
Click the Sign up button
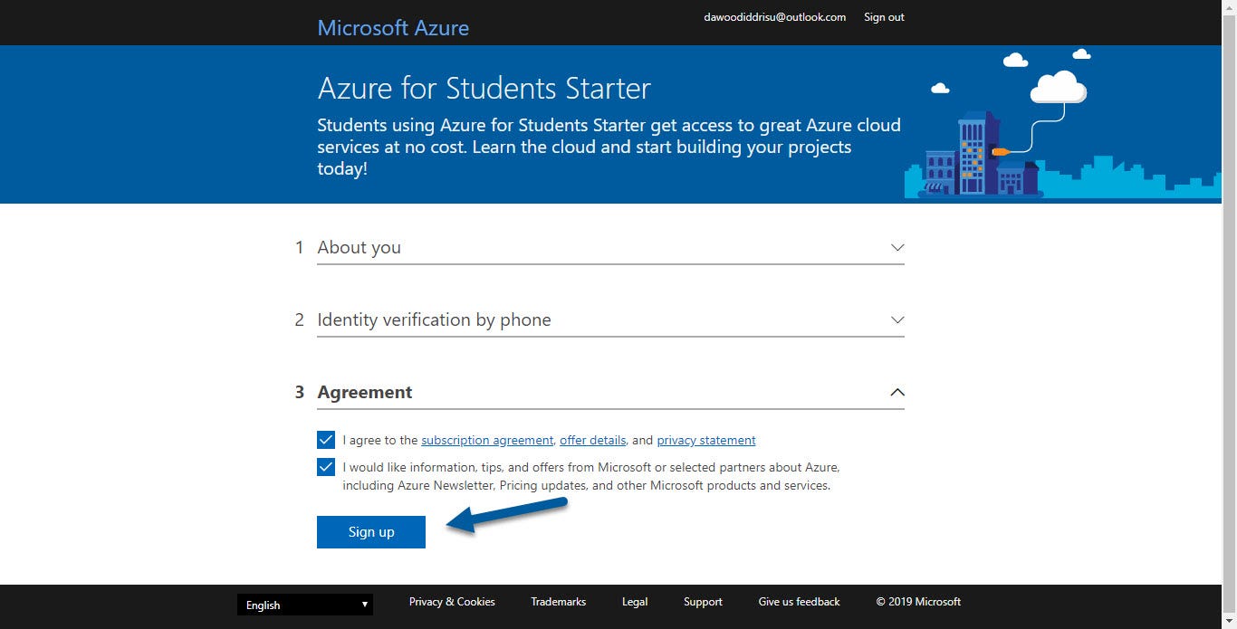[371, 531]
